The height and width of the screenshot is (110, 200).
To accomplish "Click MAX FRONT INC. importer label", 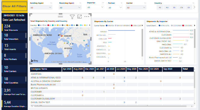I will coord(164,41).
